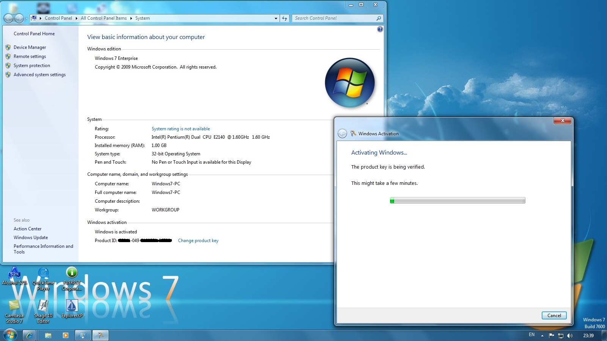Open Action Center flag in tray
The image size is (607, 341).
pyautogui.click(x=551, y=335)
